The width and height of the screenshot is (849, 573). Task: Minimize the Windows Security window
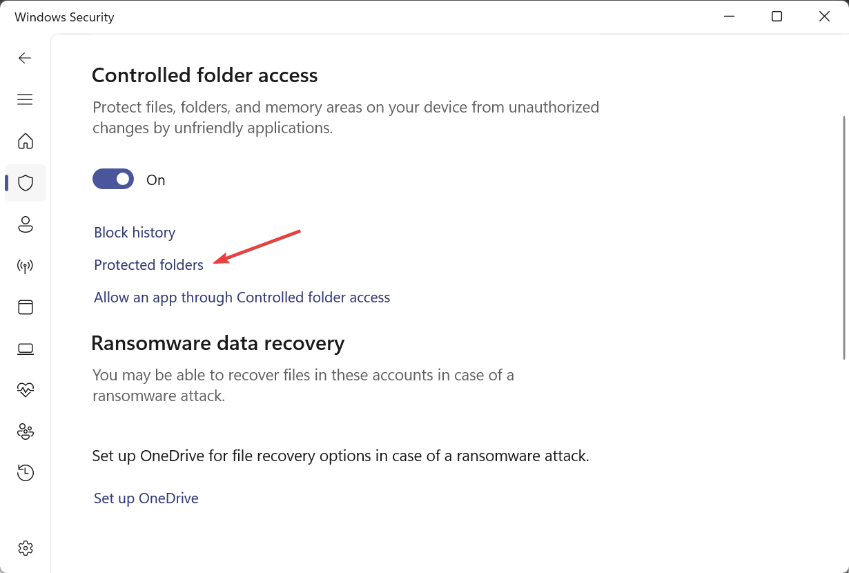[x=730, y=17]
